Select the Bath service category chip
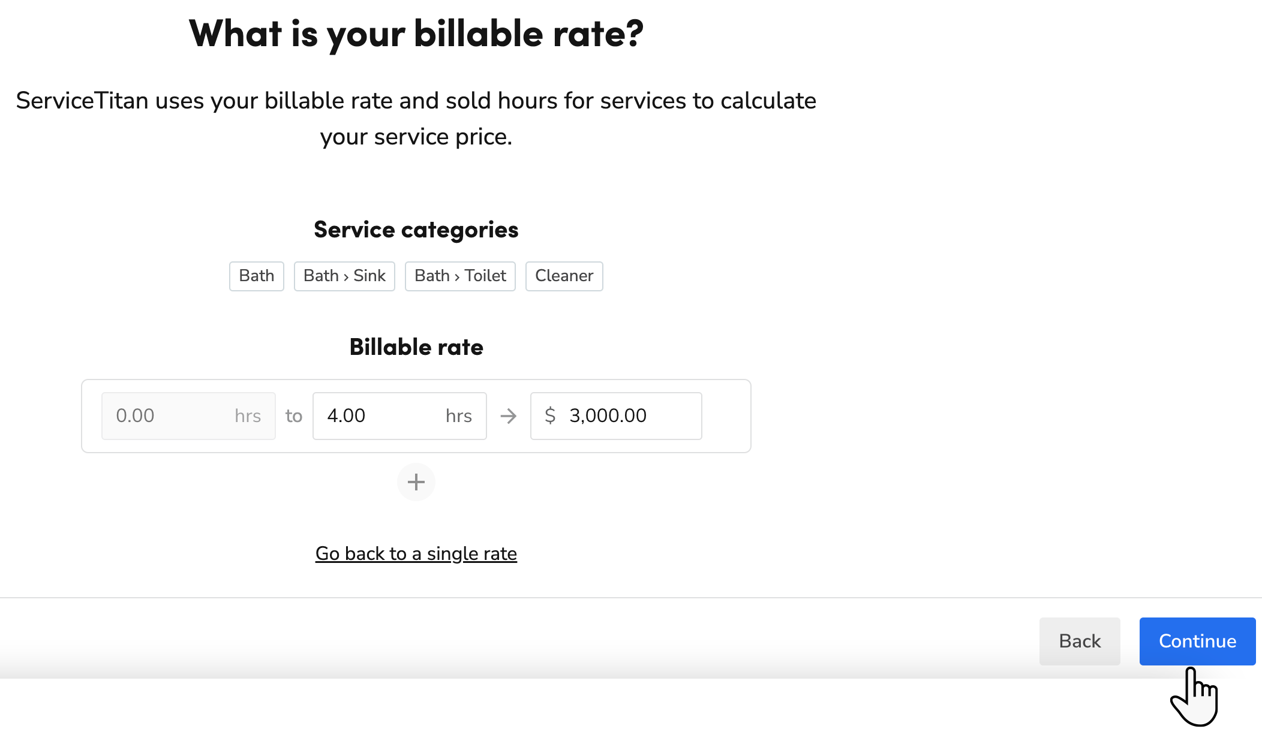Viewport: 1262px width, 729px height. pos(256,276)
